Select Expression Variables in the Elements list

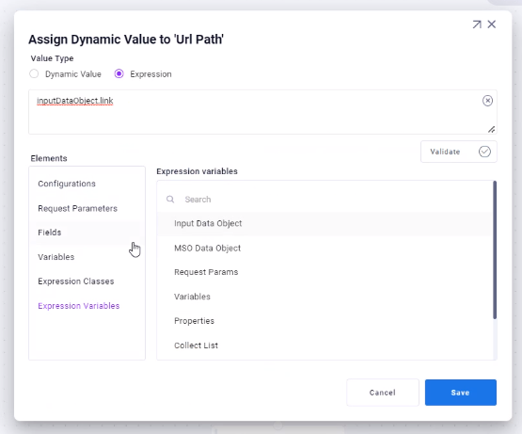(79, 306)
